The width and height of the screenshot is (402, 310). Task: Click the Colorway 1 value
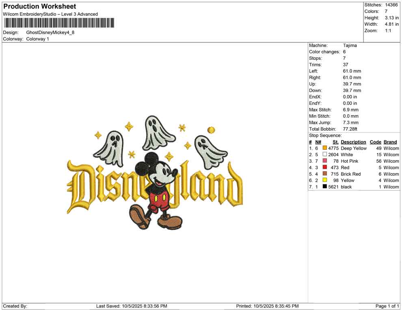point(37,39)
